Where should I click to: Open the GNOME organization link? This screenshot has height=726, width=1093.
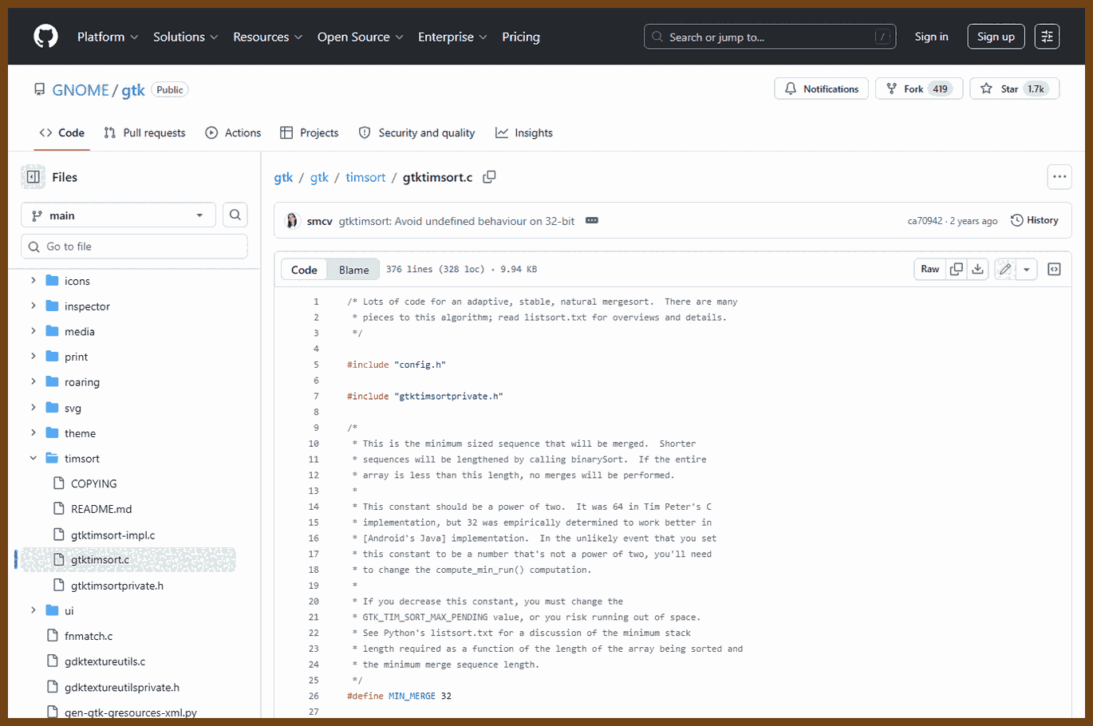(x=81, y=90)
